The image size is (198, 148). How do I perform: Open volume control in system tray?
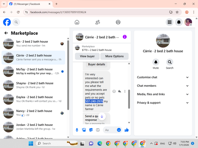[x=175, y=143]
